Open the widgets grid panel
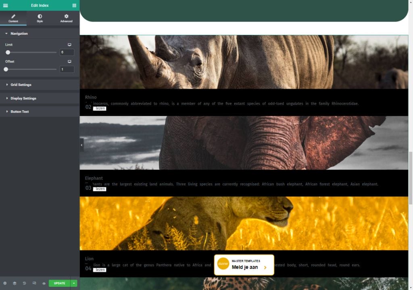This screenshot has width=413, height=290. coord(74,6)
